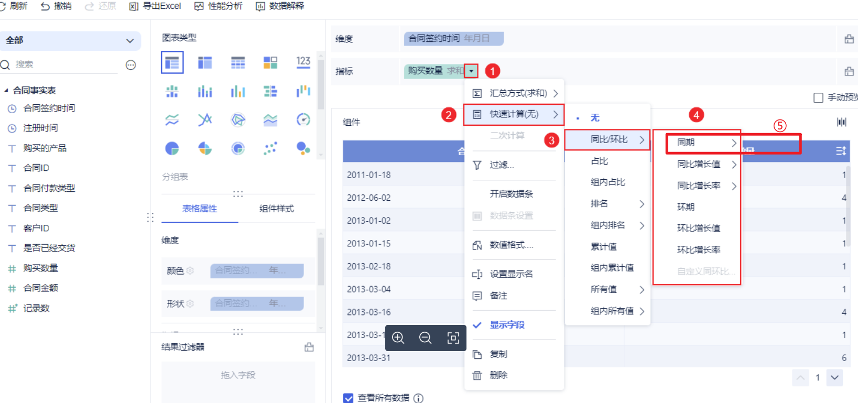Choose the waterfall chart type icon
This screenshot has height=403, width=858.
coord(303,91)
